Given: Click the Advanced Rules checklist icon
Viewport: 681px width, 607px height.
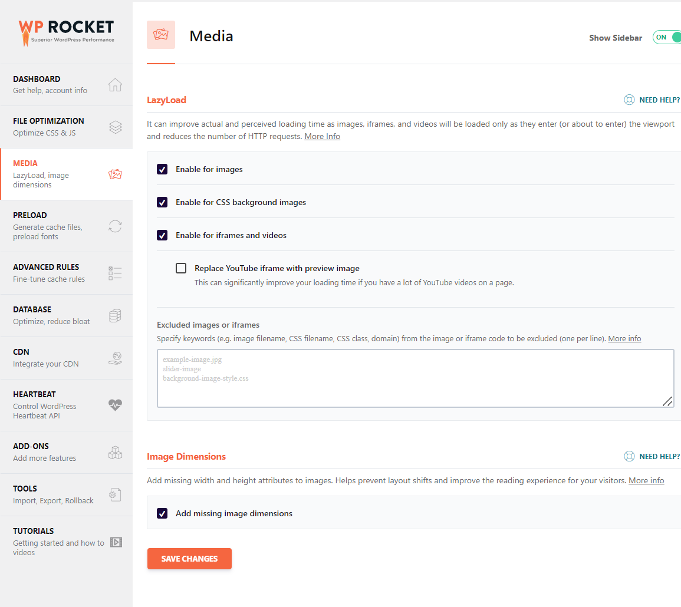Looking at the screenshot, I should (115, 273).
